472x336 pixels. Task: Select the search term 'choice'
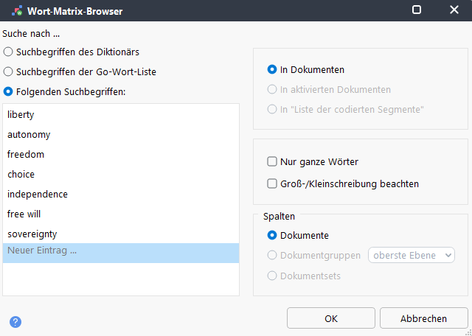point(121,174)
